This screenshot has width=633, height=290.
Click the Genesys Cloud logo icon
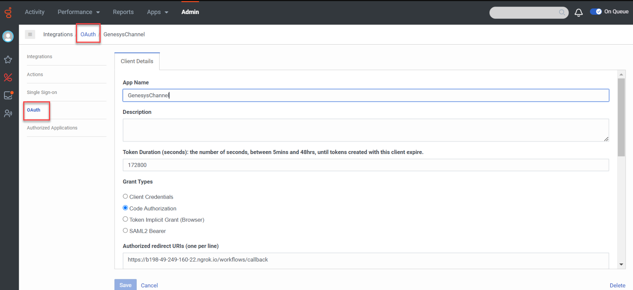click(8, 13)
